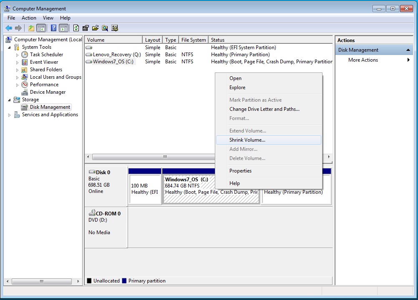Click the settings grid toolbar icon

coord(115,28)
